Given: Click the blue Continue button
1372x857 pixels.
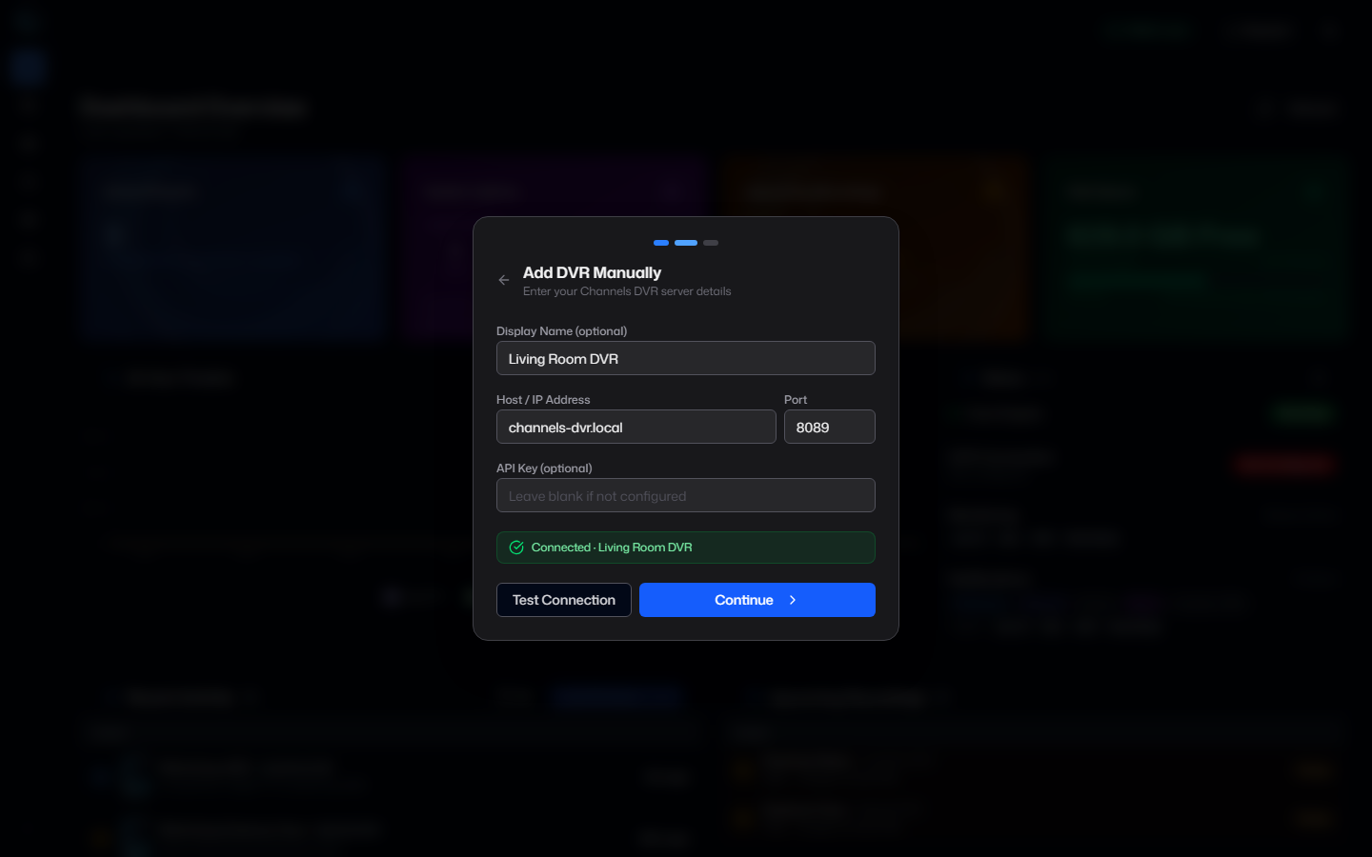Looking at the screenshot, I should (x=757, y=600).
